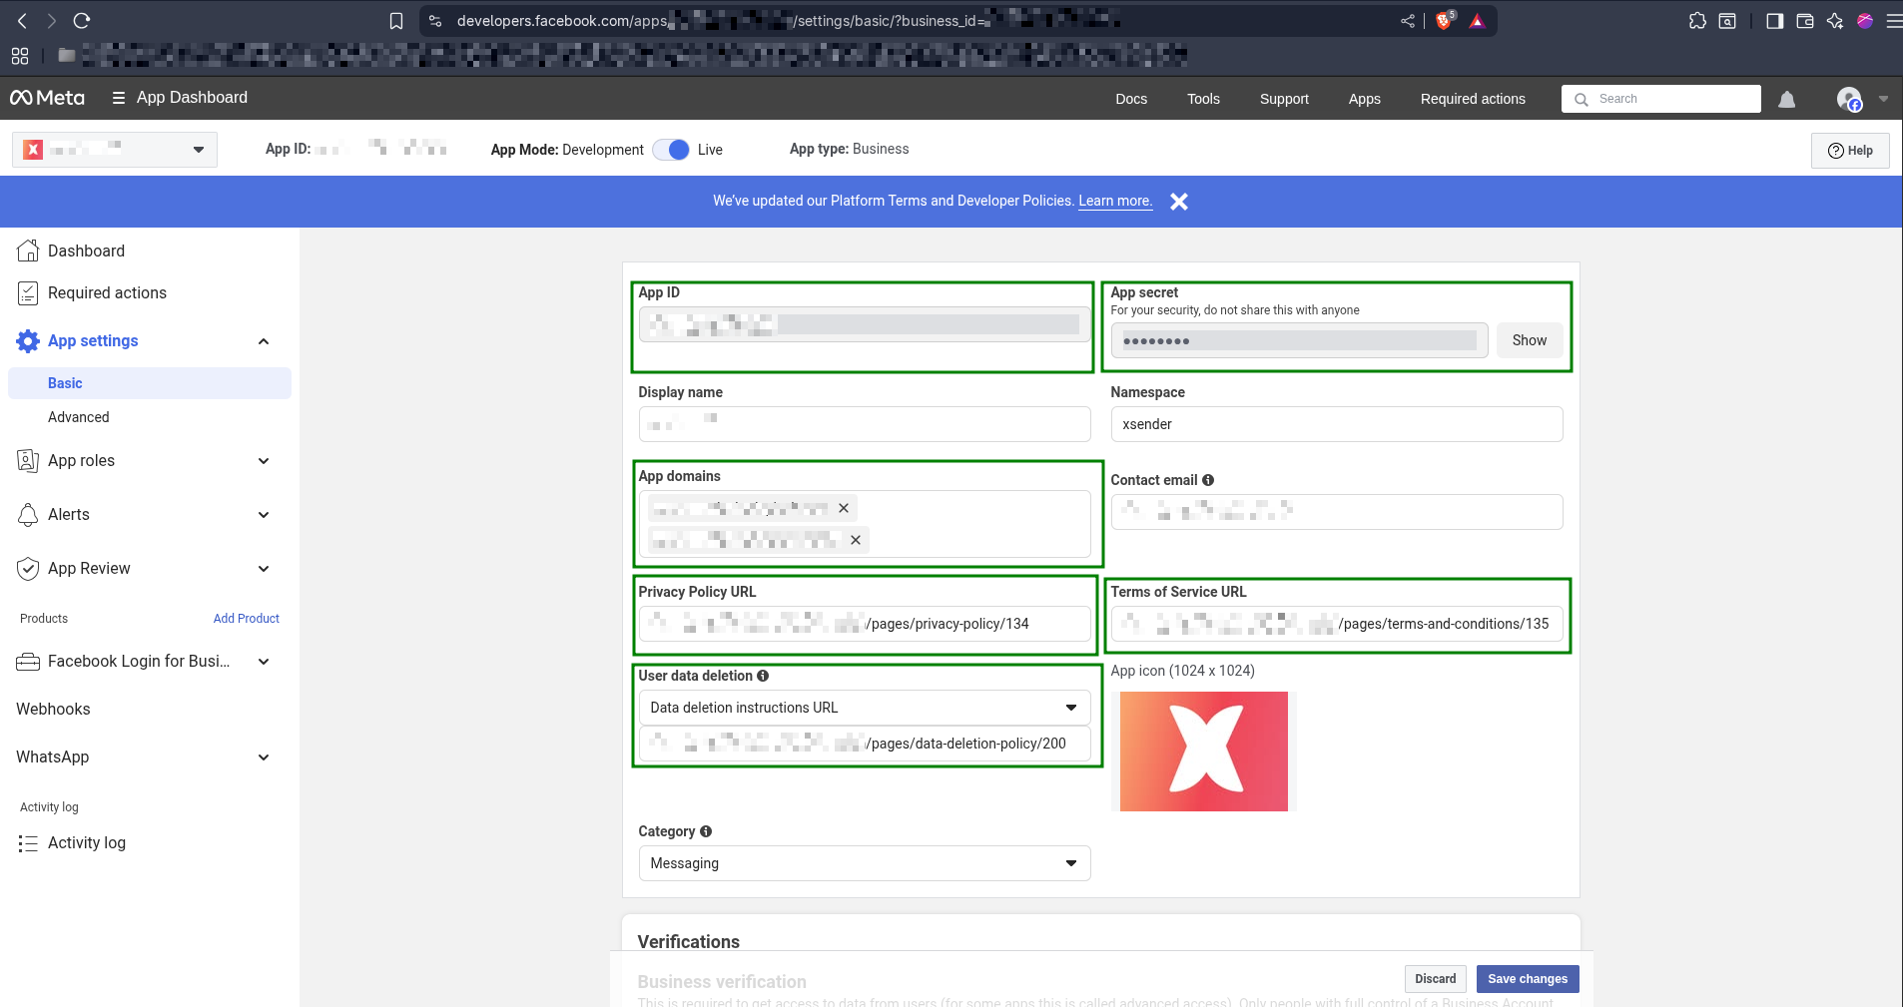This screenshot has height=1007, width=1903.
Task: Click the User data deletion info icon
Action: 763,676
